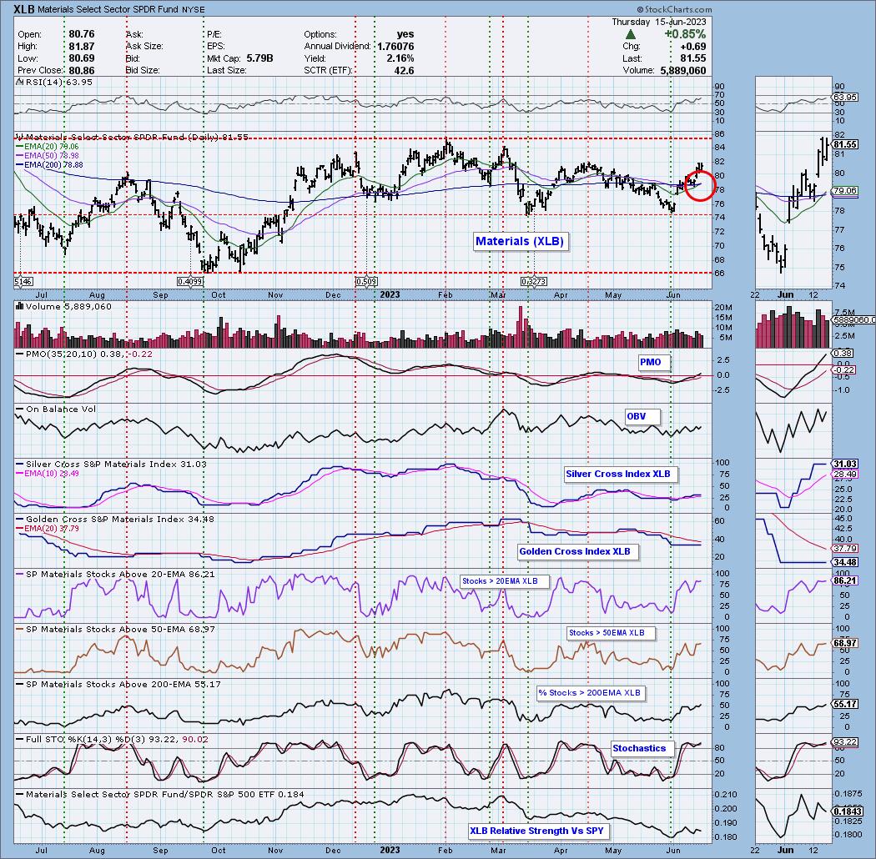
Task: Select the fund name 'Materials Select Sector SPDR Fund'
Action: (x=108, y=9)
